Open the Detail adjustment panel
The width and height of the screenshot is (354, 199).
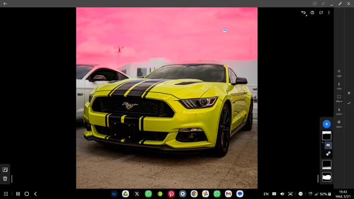339,111
